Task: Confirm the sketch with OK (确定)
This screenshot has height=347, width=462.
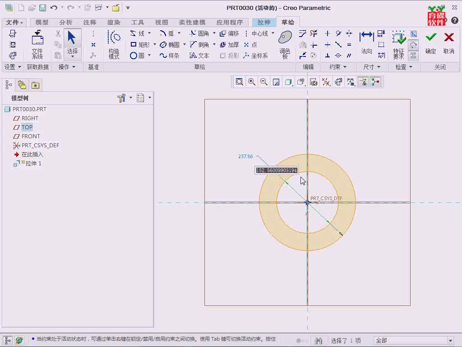Action: 430,43
